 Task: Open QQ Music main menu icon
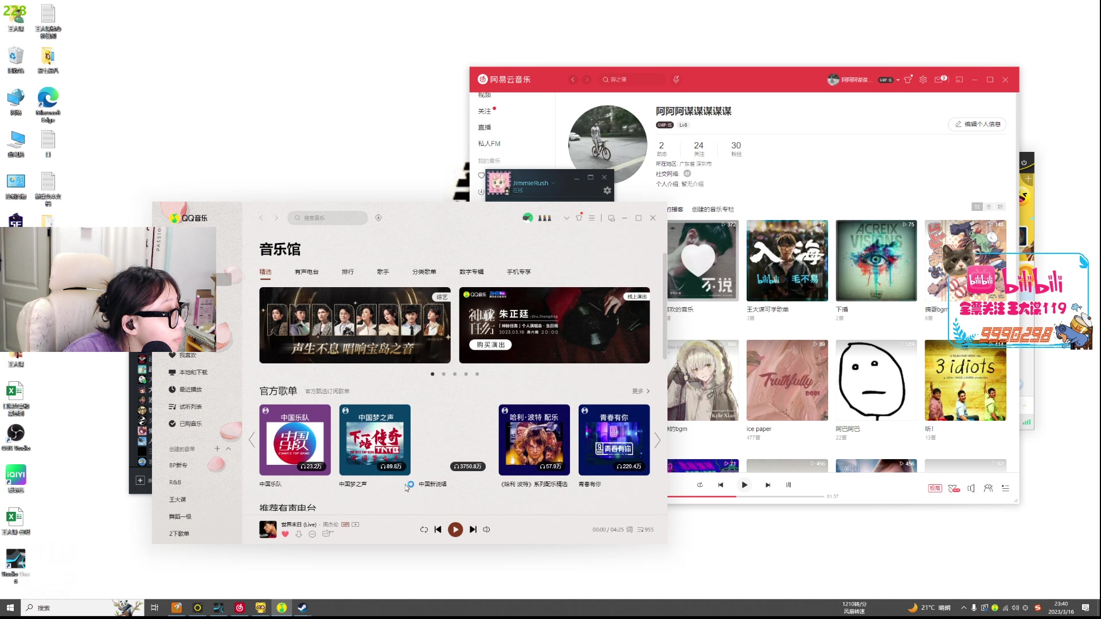coord(592,218)
